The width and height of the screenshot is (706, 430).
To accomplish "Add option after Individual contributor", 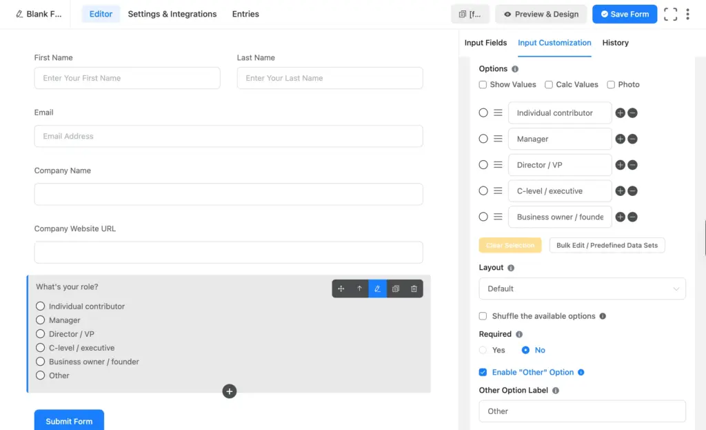I will (x=620, y=113).
